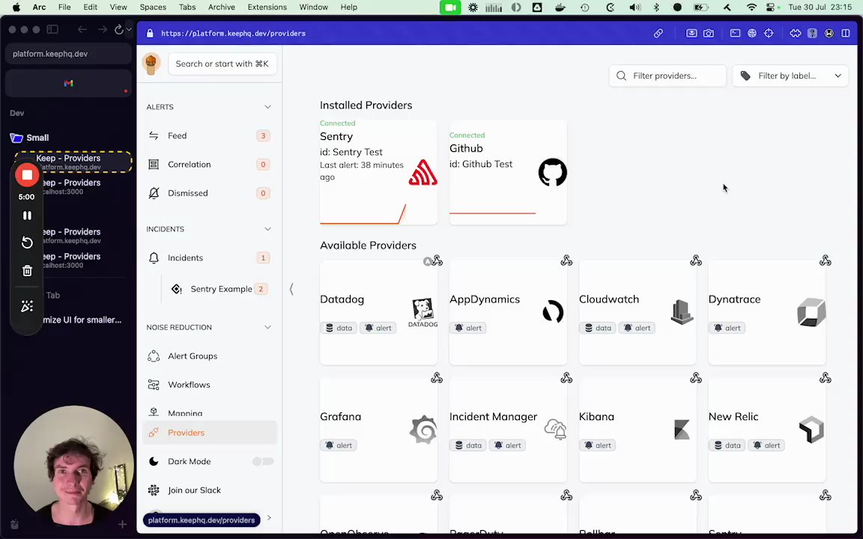Click the user avatar at top of sidebar
This screenshot has width=863, height=539.
click(151, 64)
